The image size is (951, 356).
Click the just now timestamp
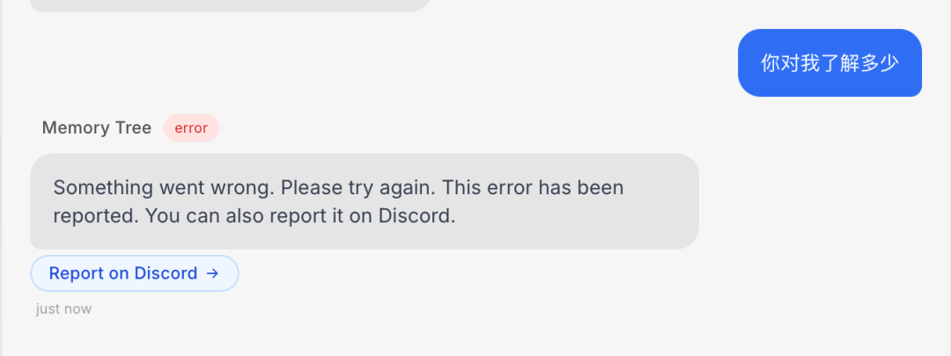pos(63,309)
